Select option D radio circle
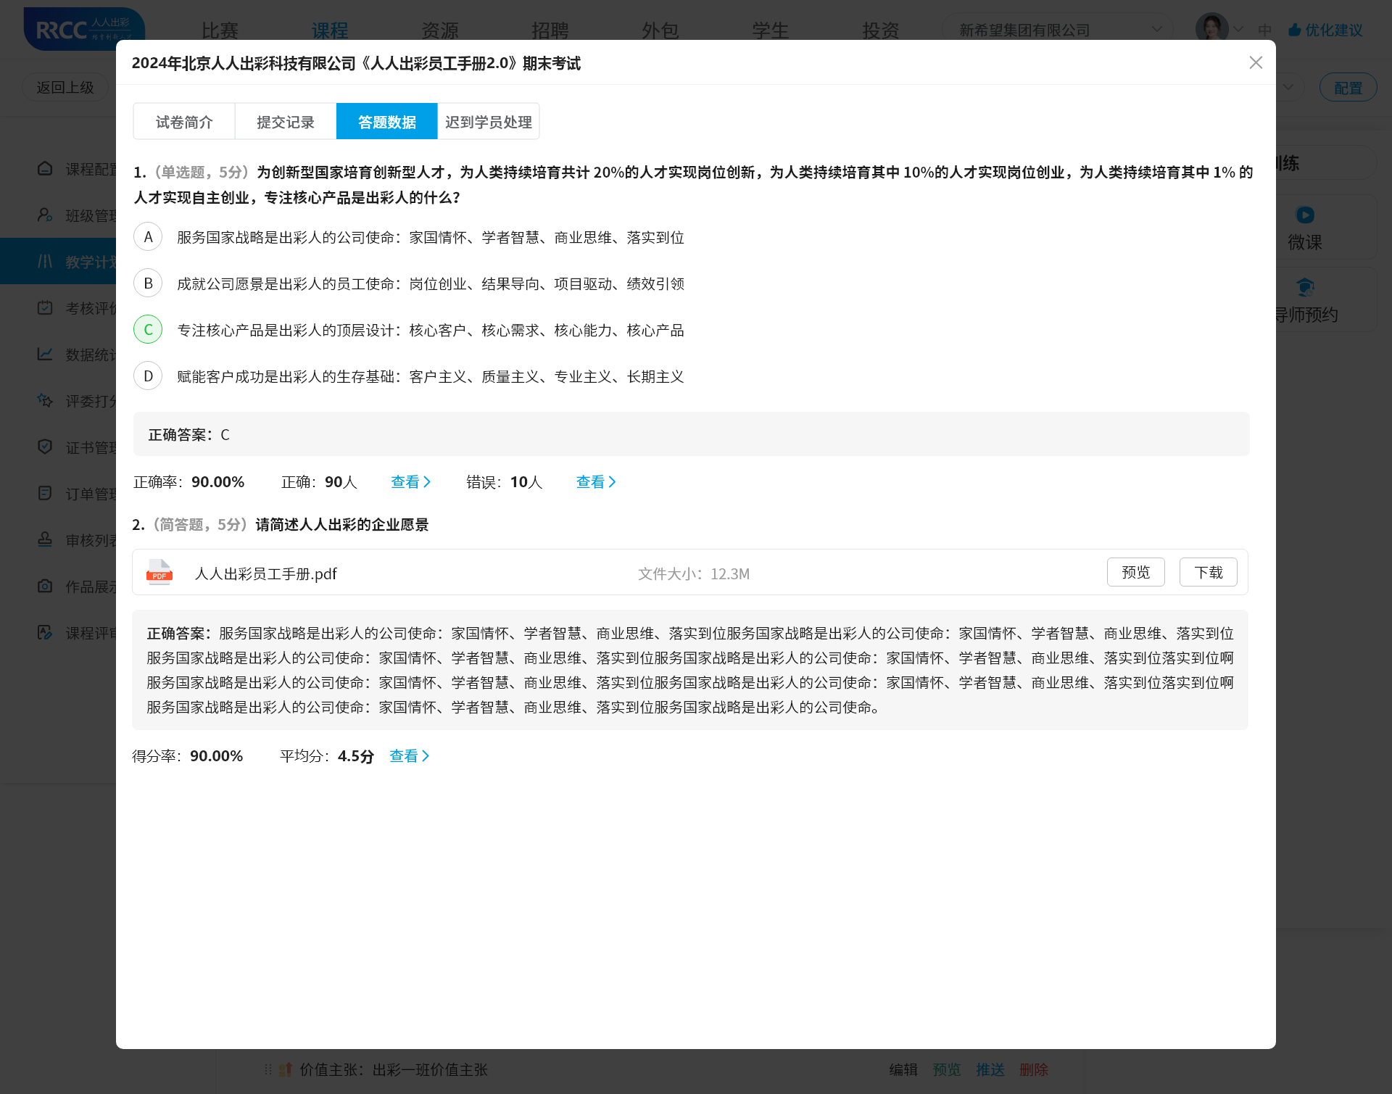Viewport: 1392px width, 1094px height. (x=148, y=376)
